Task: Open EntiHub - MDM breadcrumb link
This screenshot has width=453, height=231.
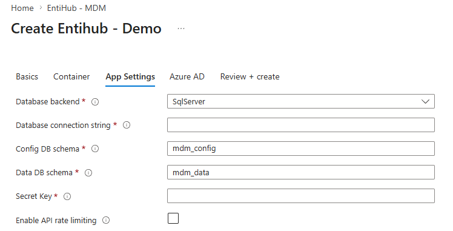Action: [x=76, y=8]
